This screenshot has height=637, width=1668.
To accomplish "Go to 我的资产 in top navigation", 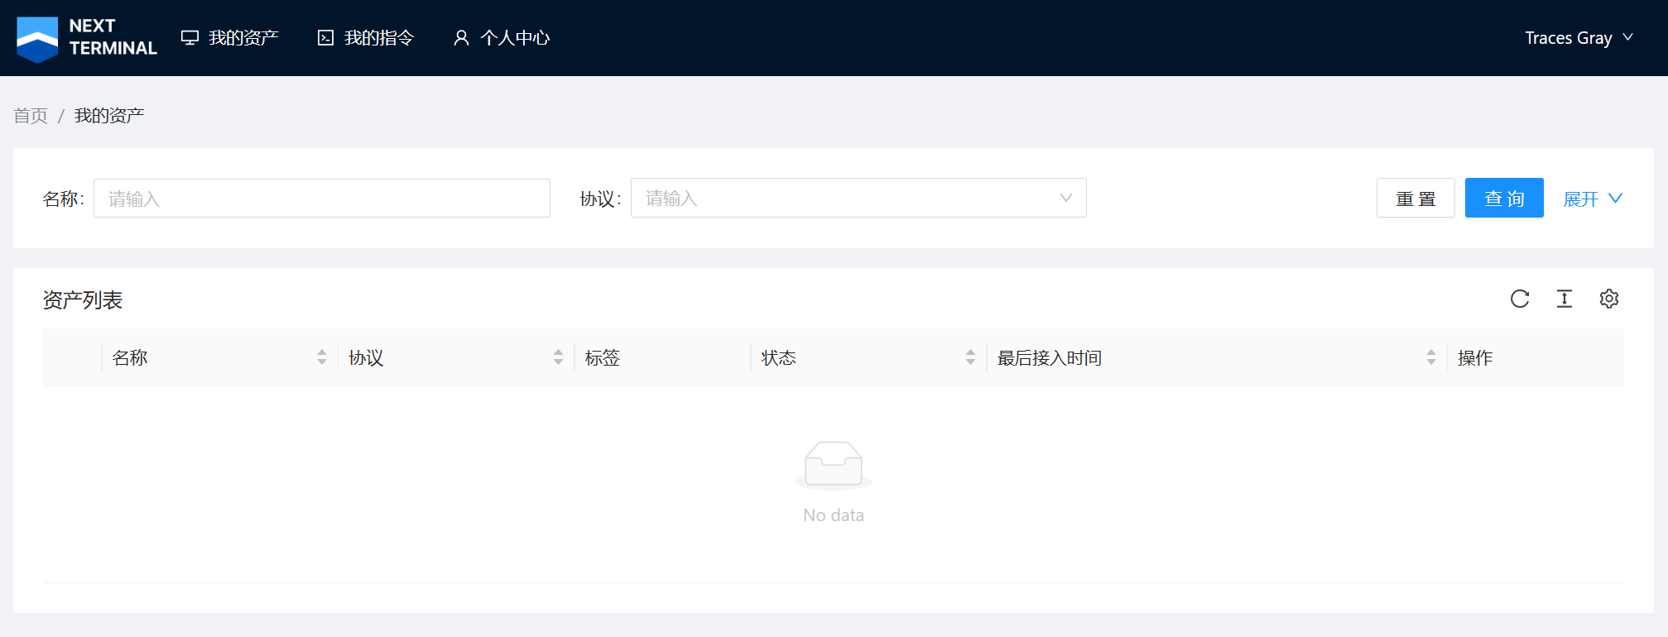I will [x=230, y=38].
